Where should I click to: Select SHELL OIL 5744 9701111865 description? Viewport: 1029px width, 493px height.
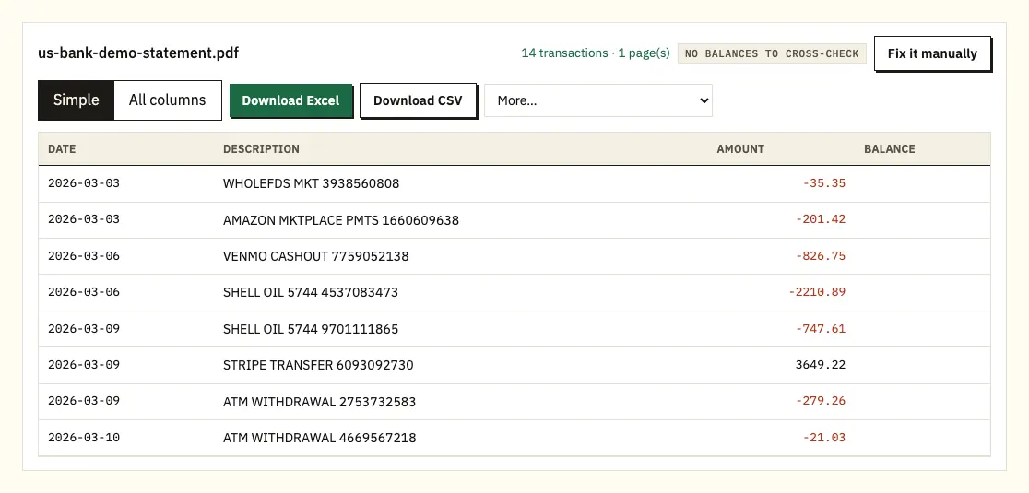click(x=311, y=329)
